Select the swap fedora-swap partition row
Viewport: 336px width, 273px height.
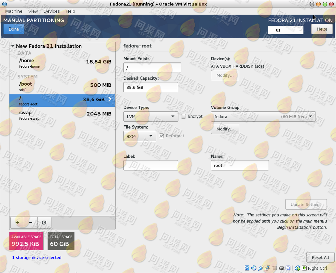pyautogui.click(x=63, y=115)
